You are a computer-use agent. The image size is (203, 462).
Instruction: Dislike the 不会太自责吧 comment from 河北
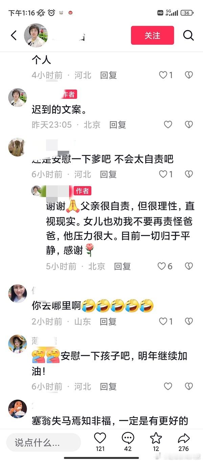pyautogui.click(x=189, y=174)
